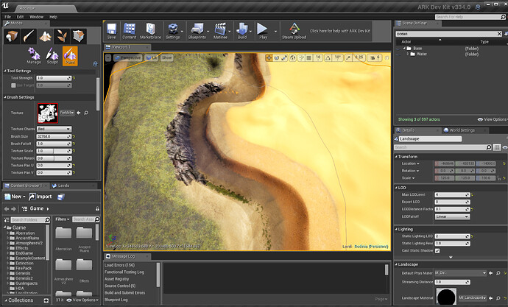This screenshot has height=307, width=508.
Task: Open View Options in Scene Outliner
Action: [492, 119]
